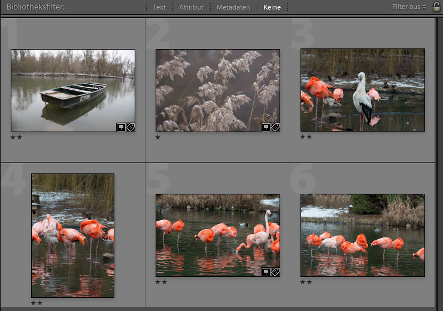Select the Metadaten filter tab
443x311 pixels.
(x=233, y=7)
